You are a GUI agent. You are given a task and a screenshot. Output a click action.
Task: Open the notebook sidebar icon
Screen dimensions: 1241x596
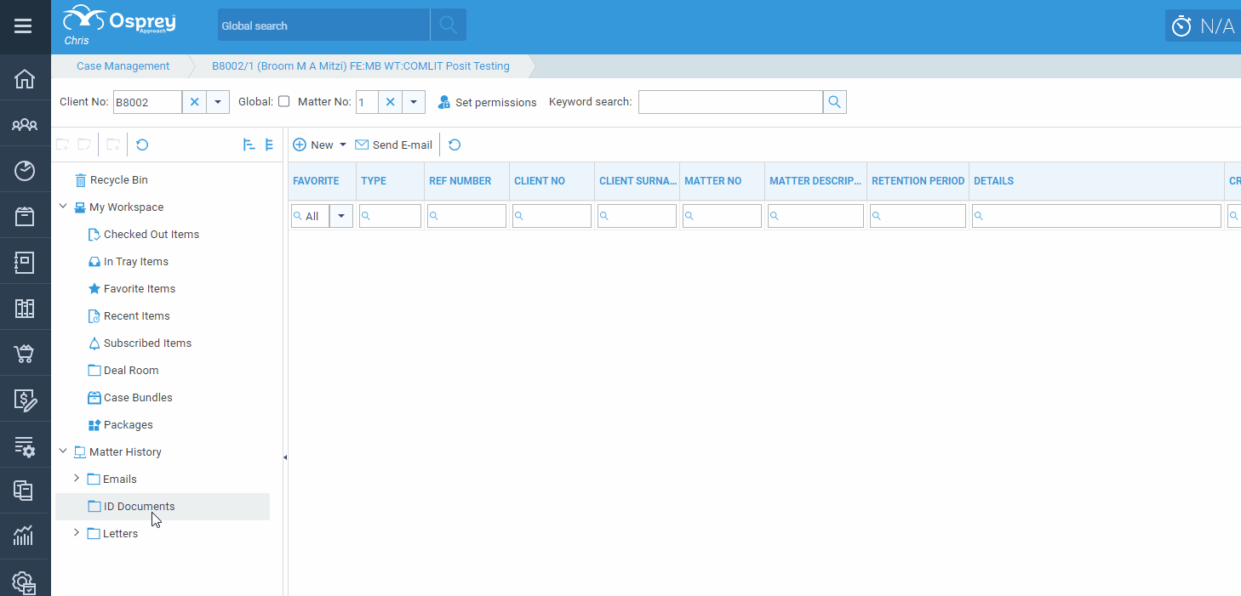[25, 263]
